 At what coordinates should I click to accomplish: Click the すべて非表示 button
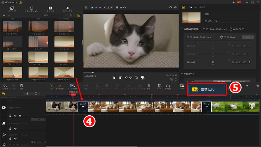click(x=197, y=8)
